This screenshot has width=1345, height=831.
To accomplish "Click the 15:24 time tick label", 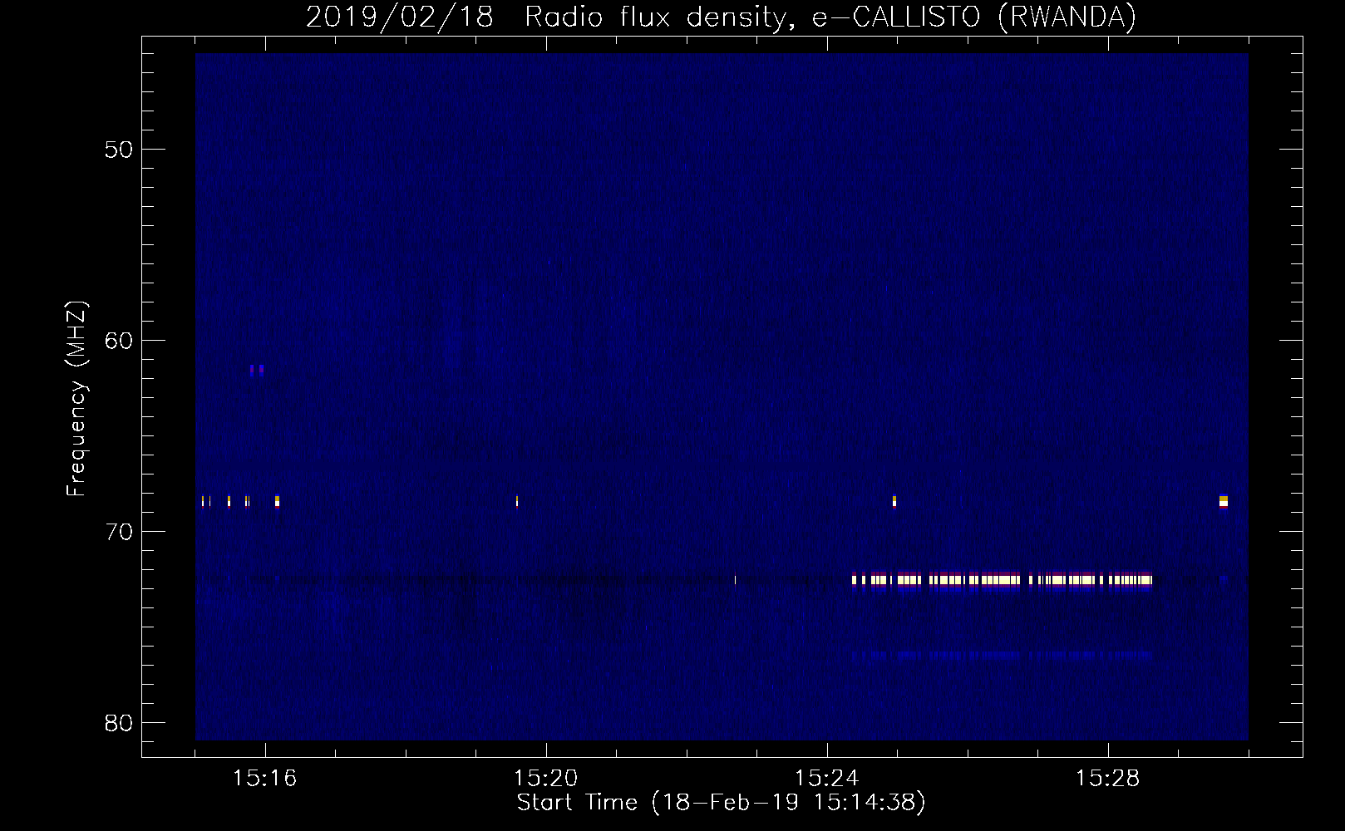I will click(826, 778).
